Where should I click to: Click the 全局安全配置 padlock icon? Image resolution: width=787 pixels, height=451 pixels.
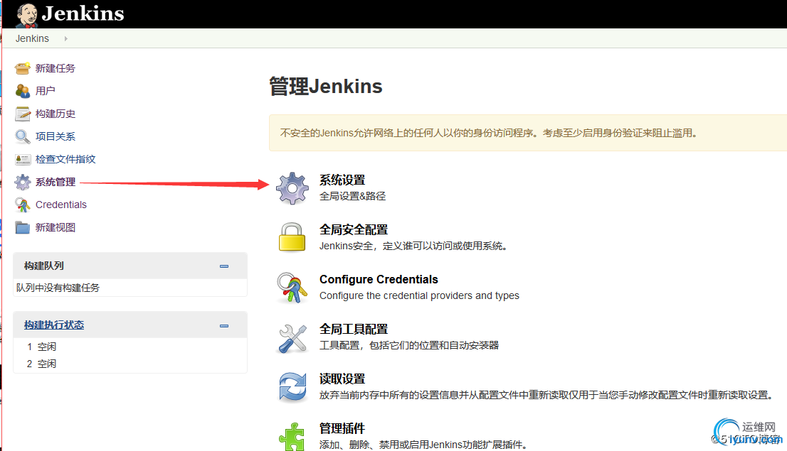tap(292, 237)
